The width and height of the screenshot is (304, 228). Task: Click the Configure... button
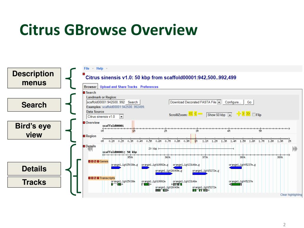pos(233,102)
